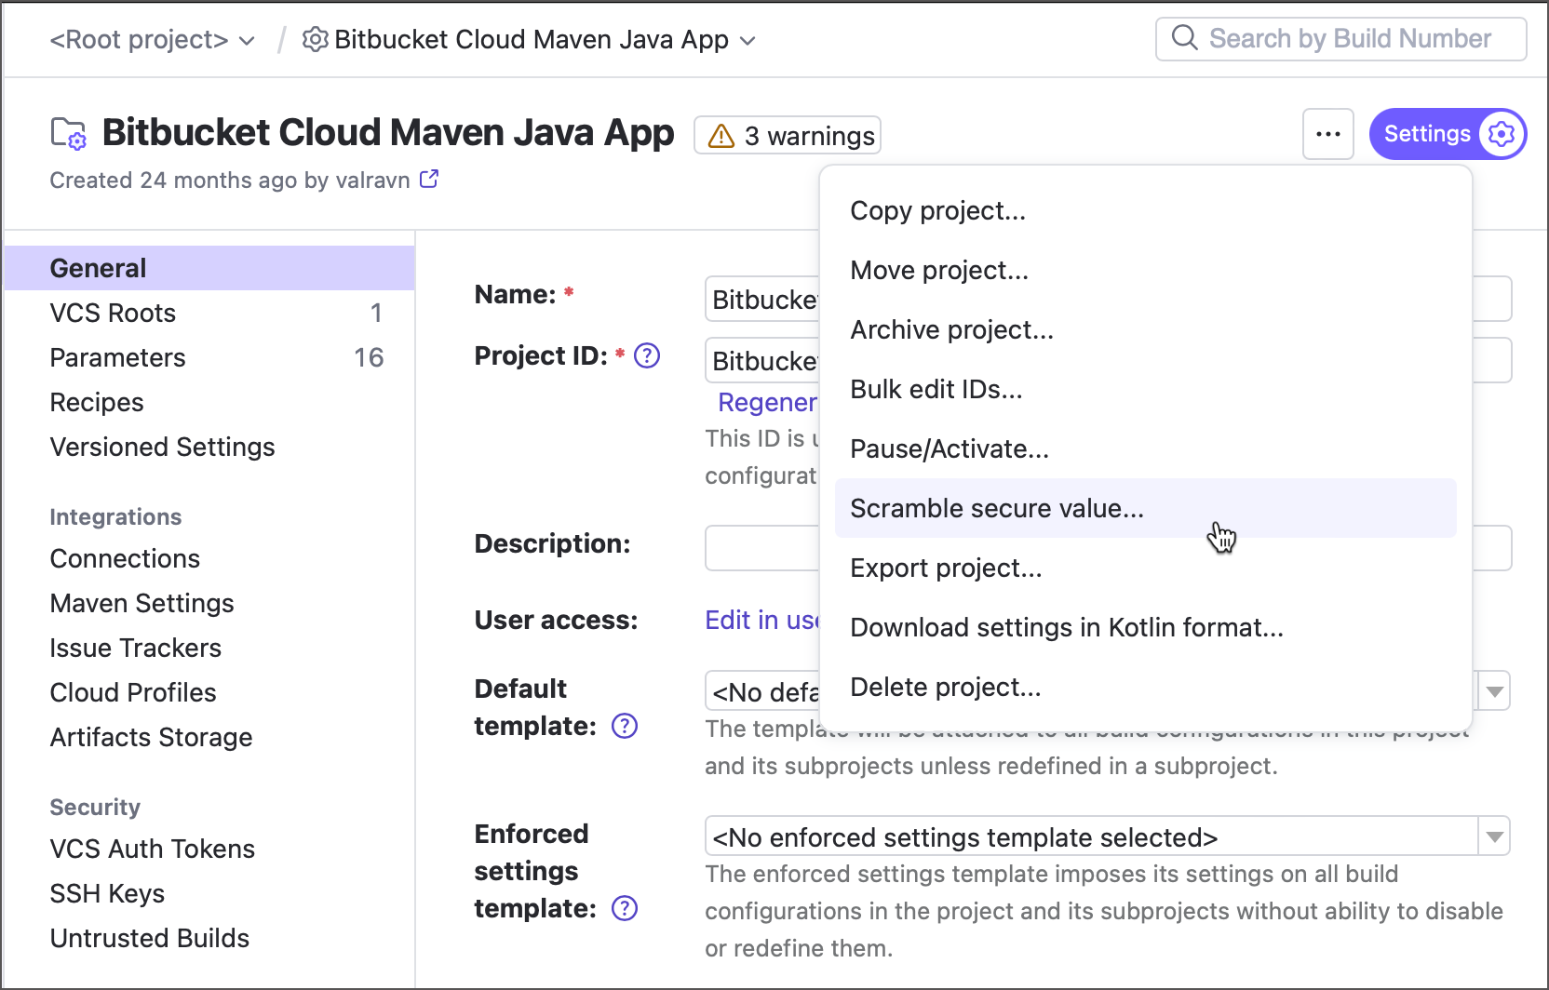Viewport: 1549px width, 990px height.
Task: Open the default template dropdown arrow
Action: click(x=1494, y=691)
